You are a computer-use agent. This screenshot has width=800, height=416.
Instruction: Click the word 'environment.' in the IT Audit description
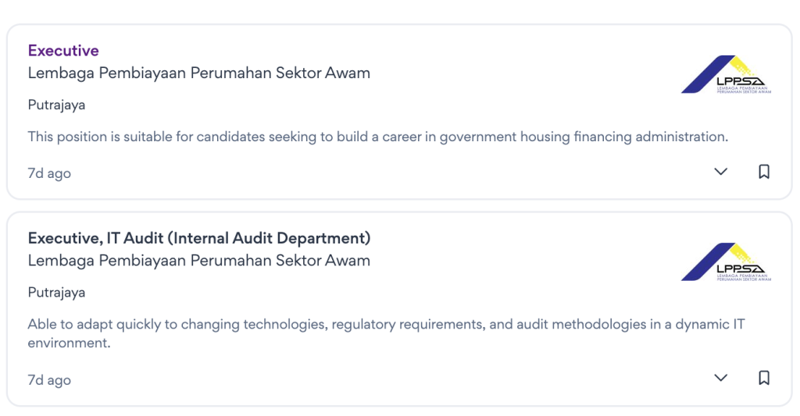[x=69, y=343]
